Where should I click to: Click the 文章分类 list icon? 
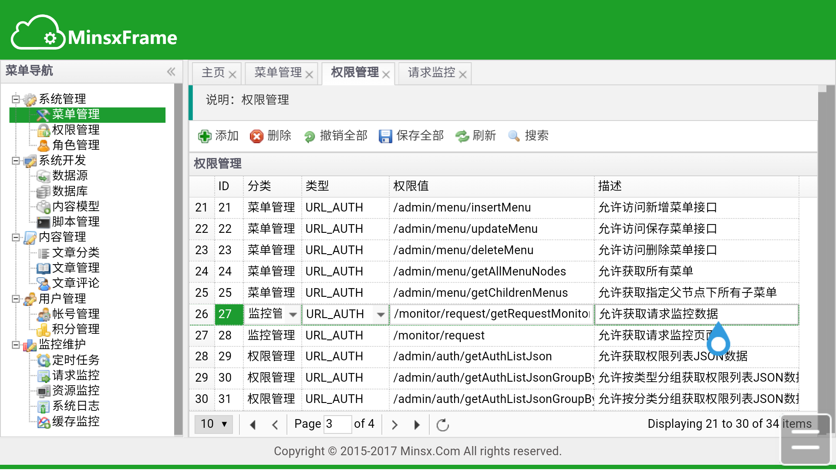point(43,253)
